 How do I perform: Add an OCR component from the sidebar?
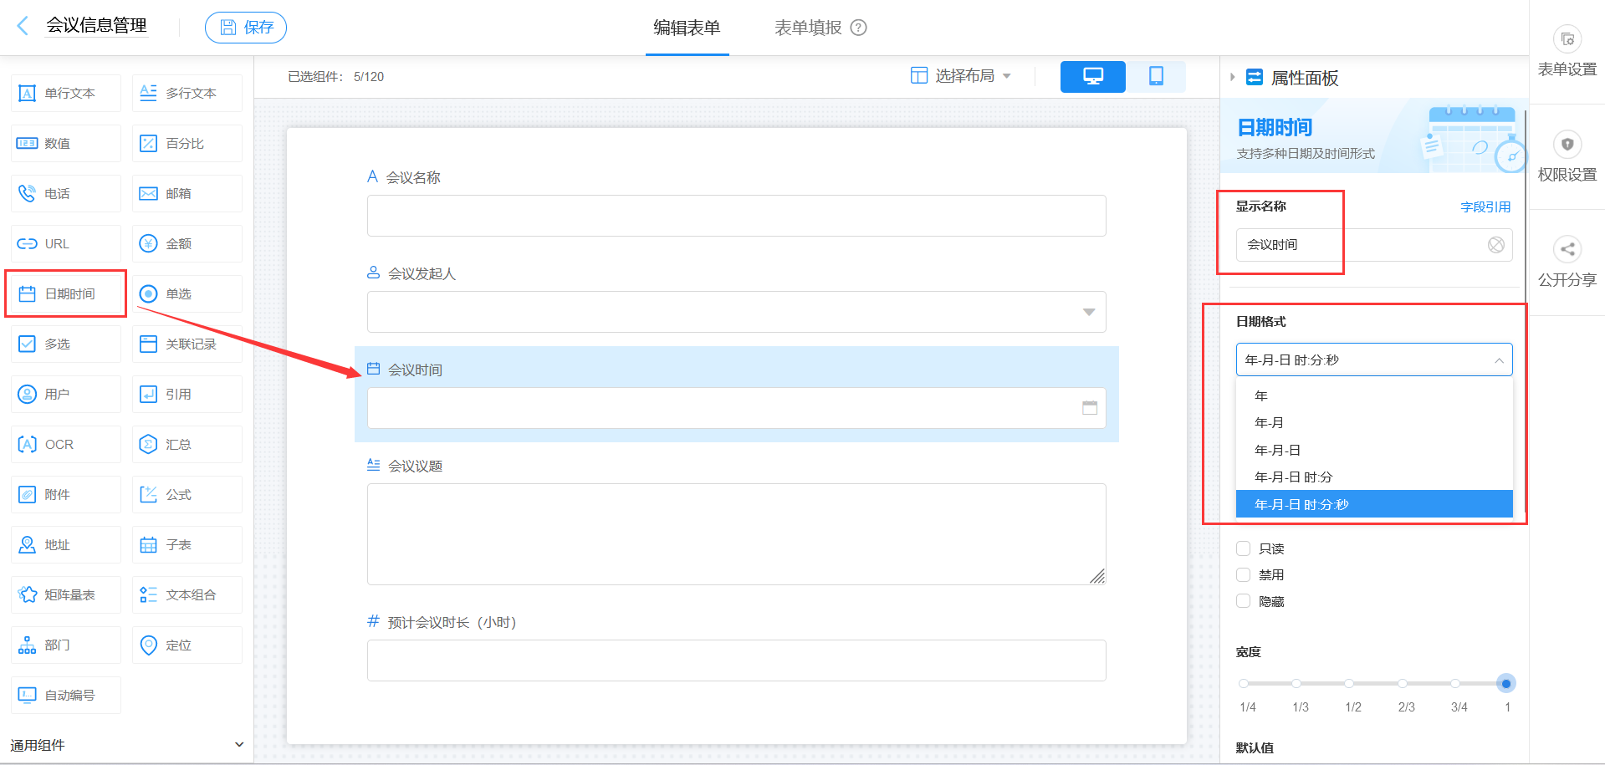(65, 444)
